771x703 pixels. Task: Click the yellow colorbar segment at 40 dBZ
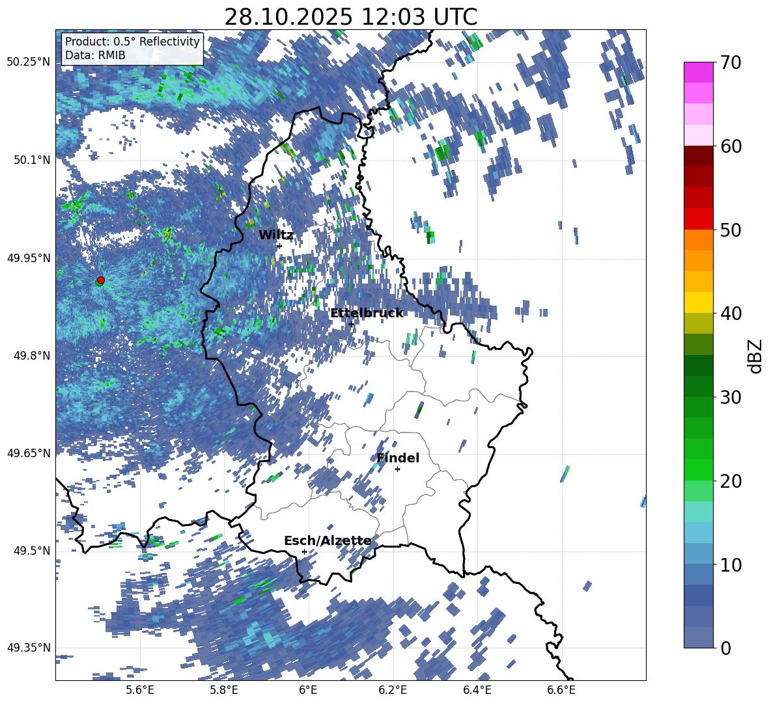click(x=698, y=303)
